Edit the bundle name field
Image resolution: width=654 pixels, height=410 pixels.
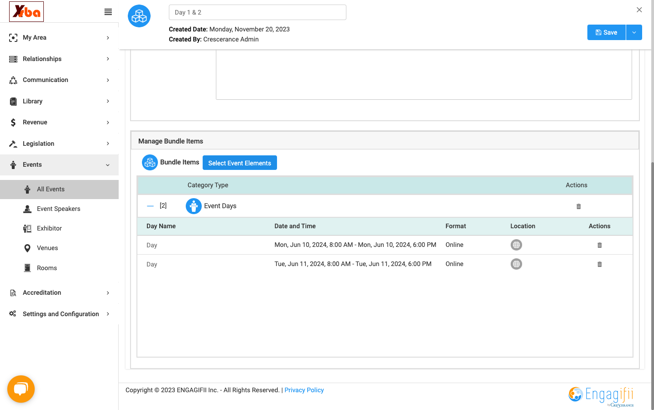(257, 12)
